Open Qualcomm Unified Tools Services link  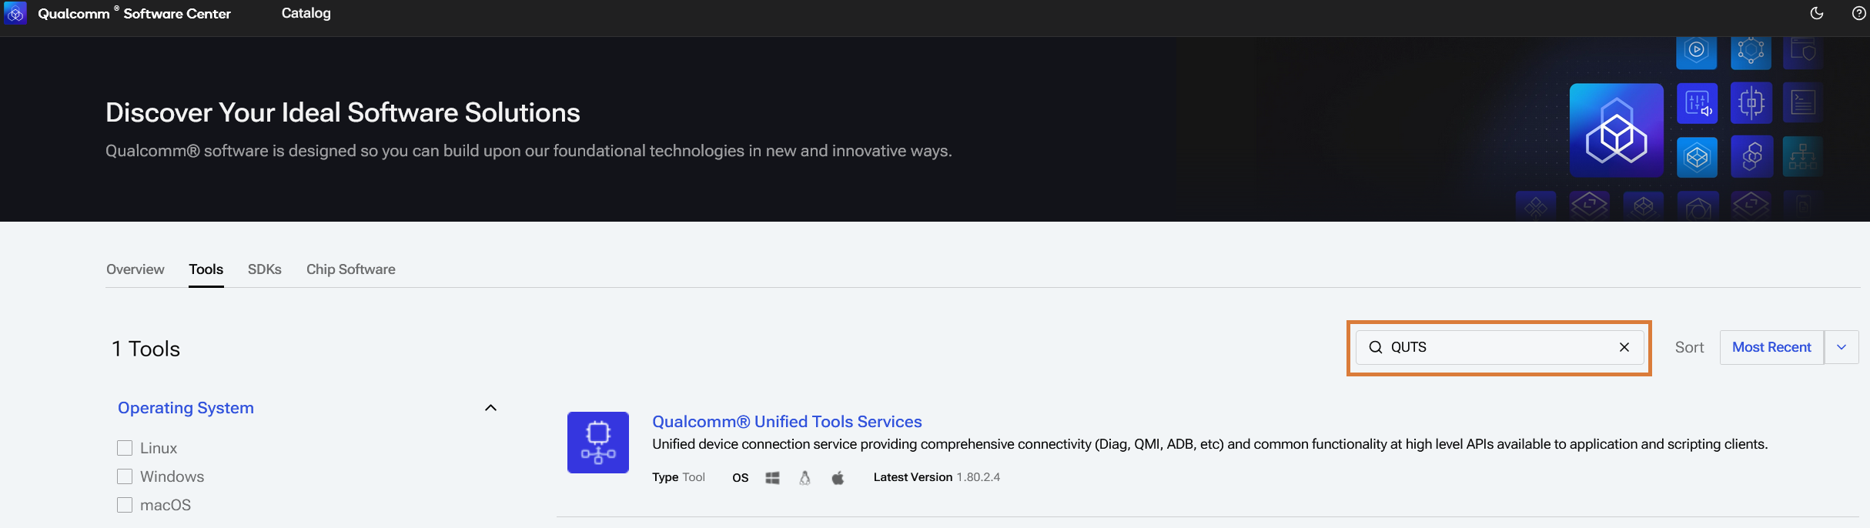point(787,422)
